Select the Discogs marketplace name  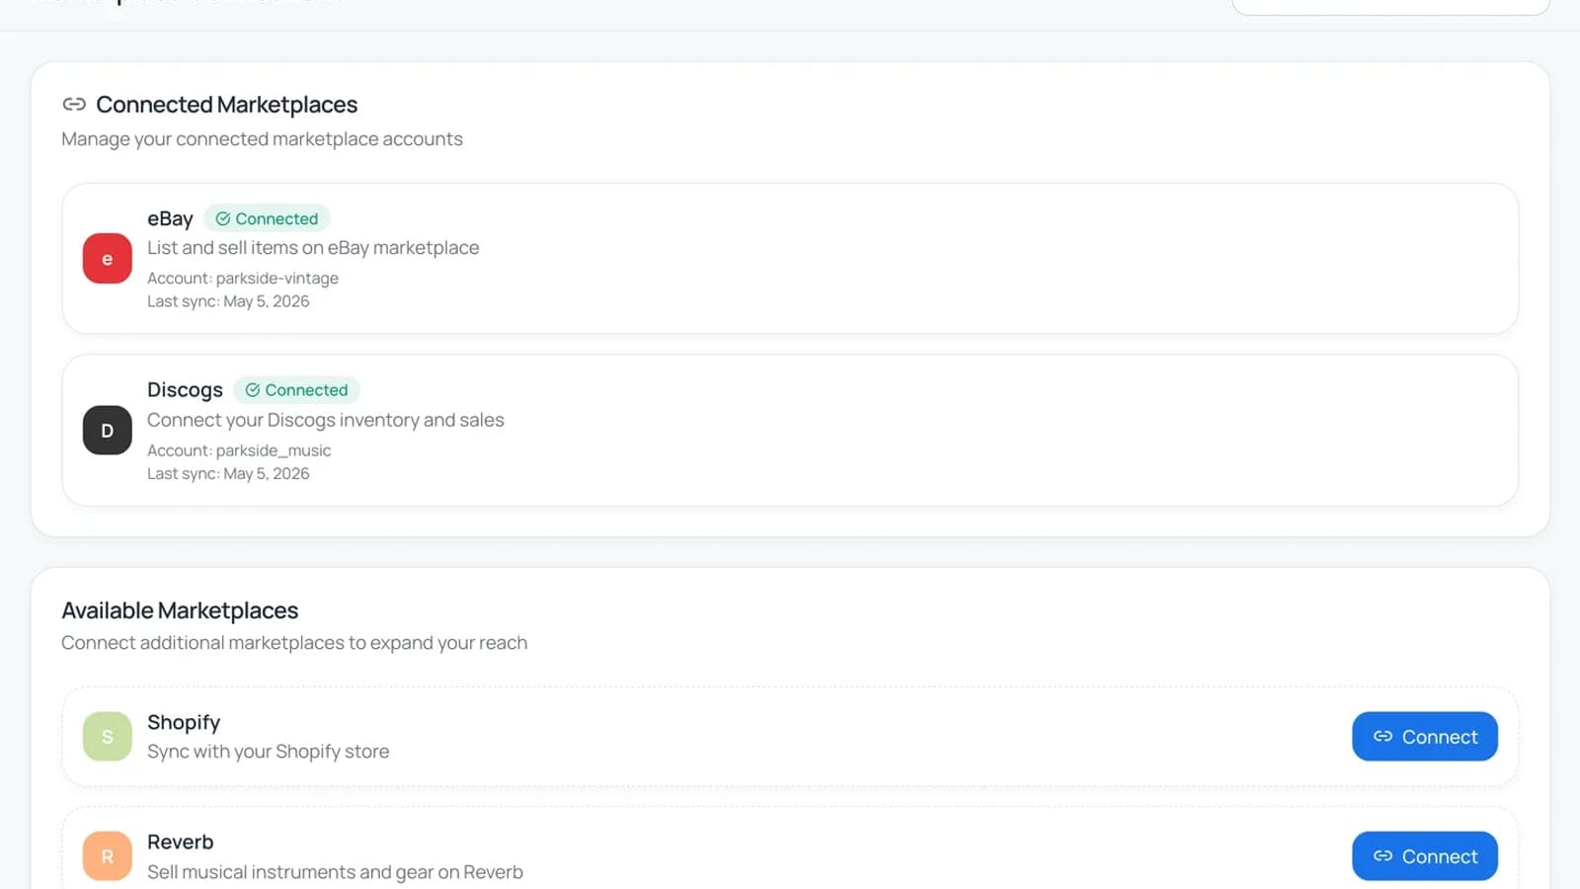pyautogui.click(x=185, y=390)
